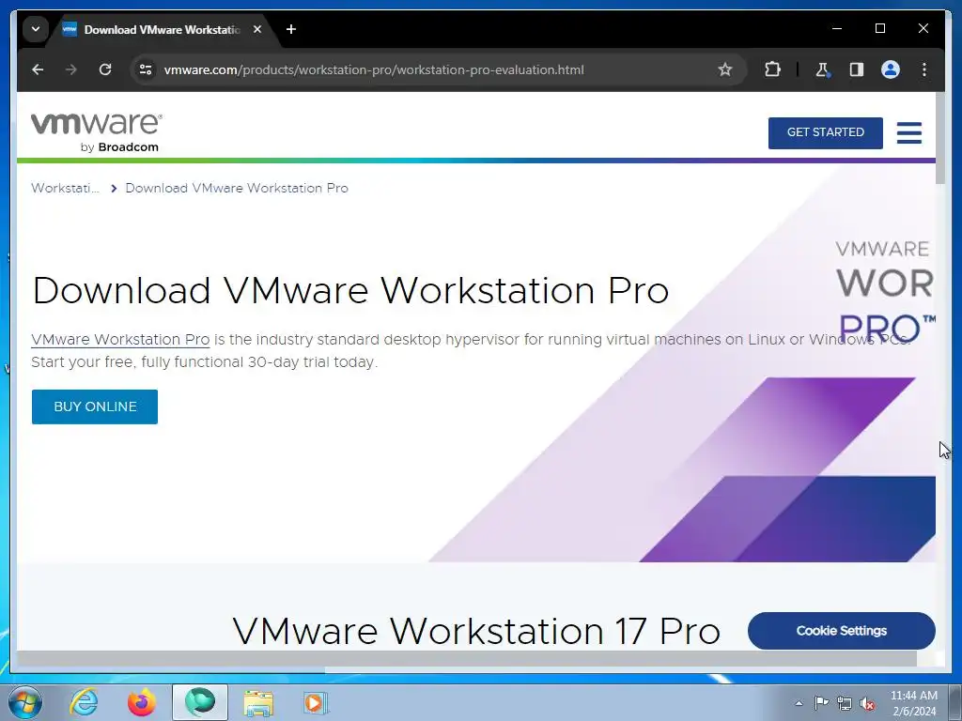Open Windows Explorer folder on taskbar

click(x=258, y=703)
